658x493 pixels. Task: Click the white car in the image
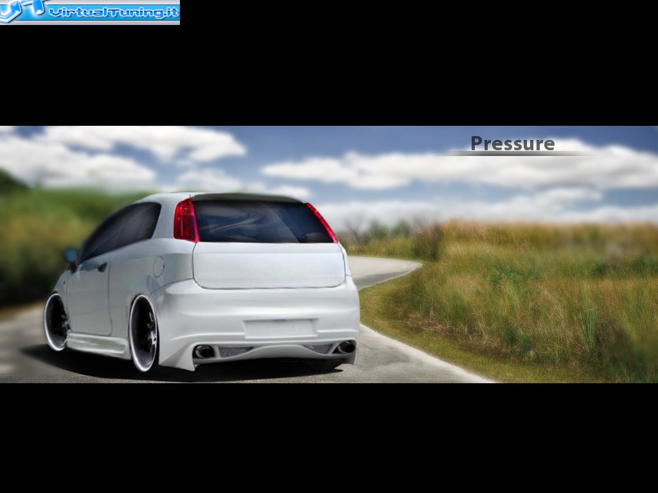(x=201, y=282)
